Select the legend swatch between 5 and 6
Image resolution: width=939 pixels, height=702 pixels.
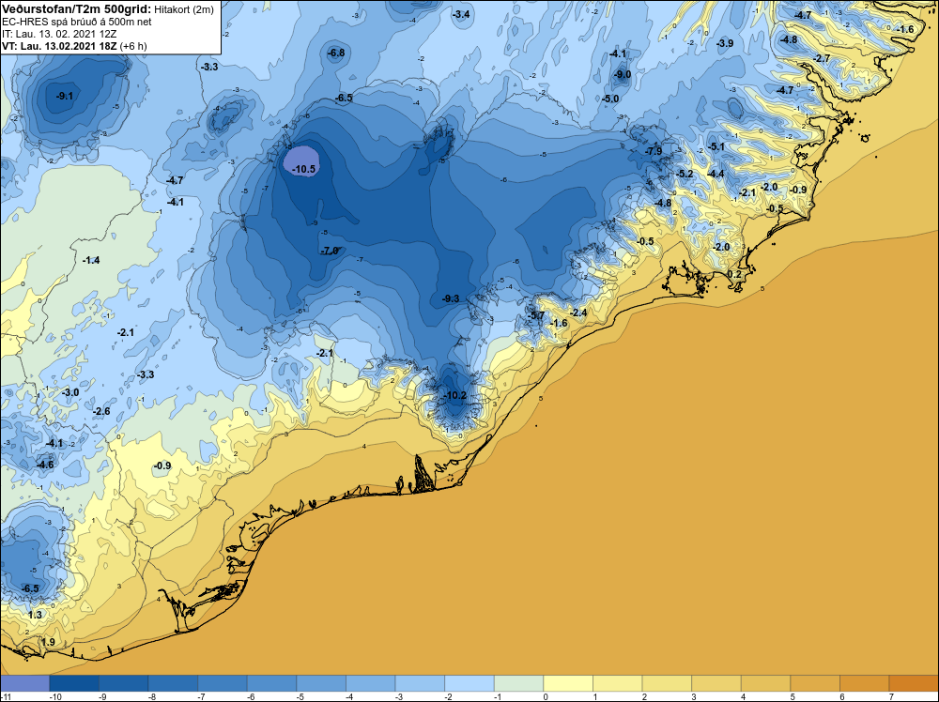click(x=815, y=683)
